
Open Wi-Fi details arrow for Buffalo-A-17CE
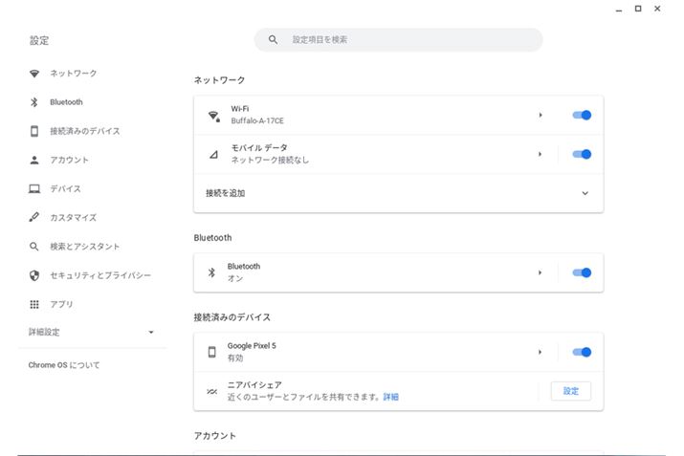click(x=540, y=115)
